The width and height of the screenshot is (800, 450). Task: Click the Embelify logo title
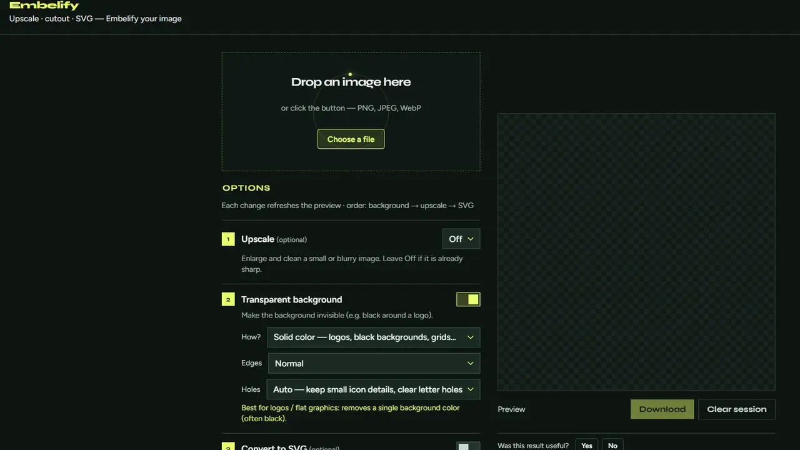pos(44,6)
